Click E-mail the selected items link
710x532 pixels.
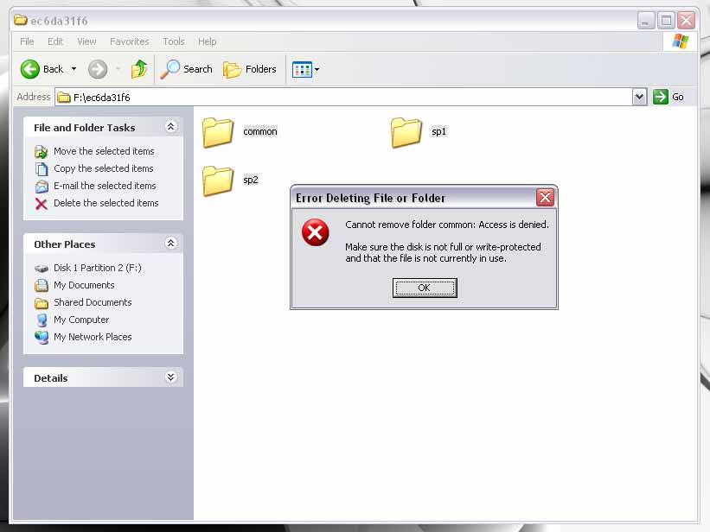pyautogui.click(x=105, y=186)
